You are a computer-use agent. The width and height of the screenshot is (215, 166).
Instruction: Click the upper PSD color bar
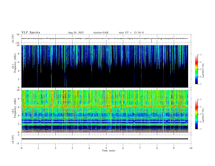[x=197, y=69]
